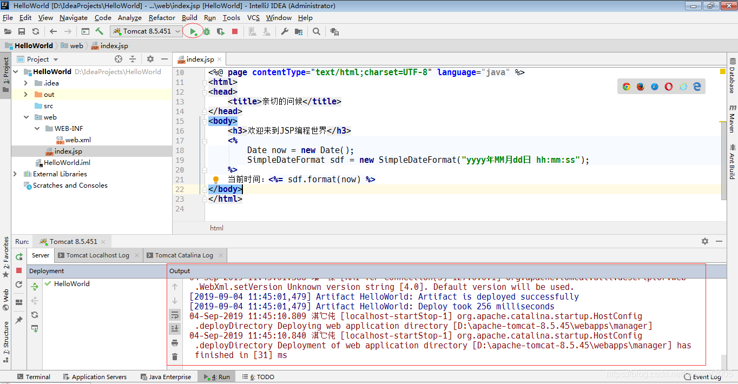Screen dimensions: 738x384
Task: Deploy all artifacts green arrows icon
Action: tap(35, 287)
